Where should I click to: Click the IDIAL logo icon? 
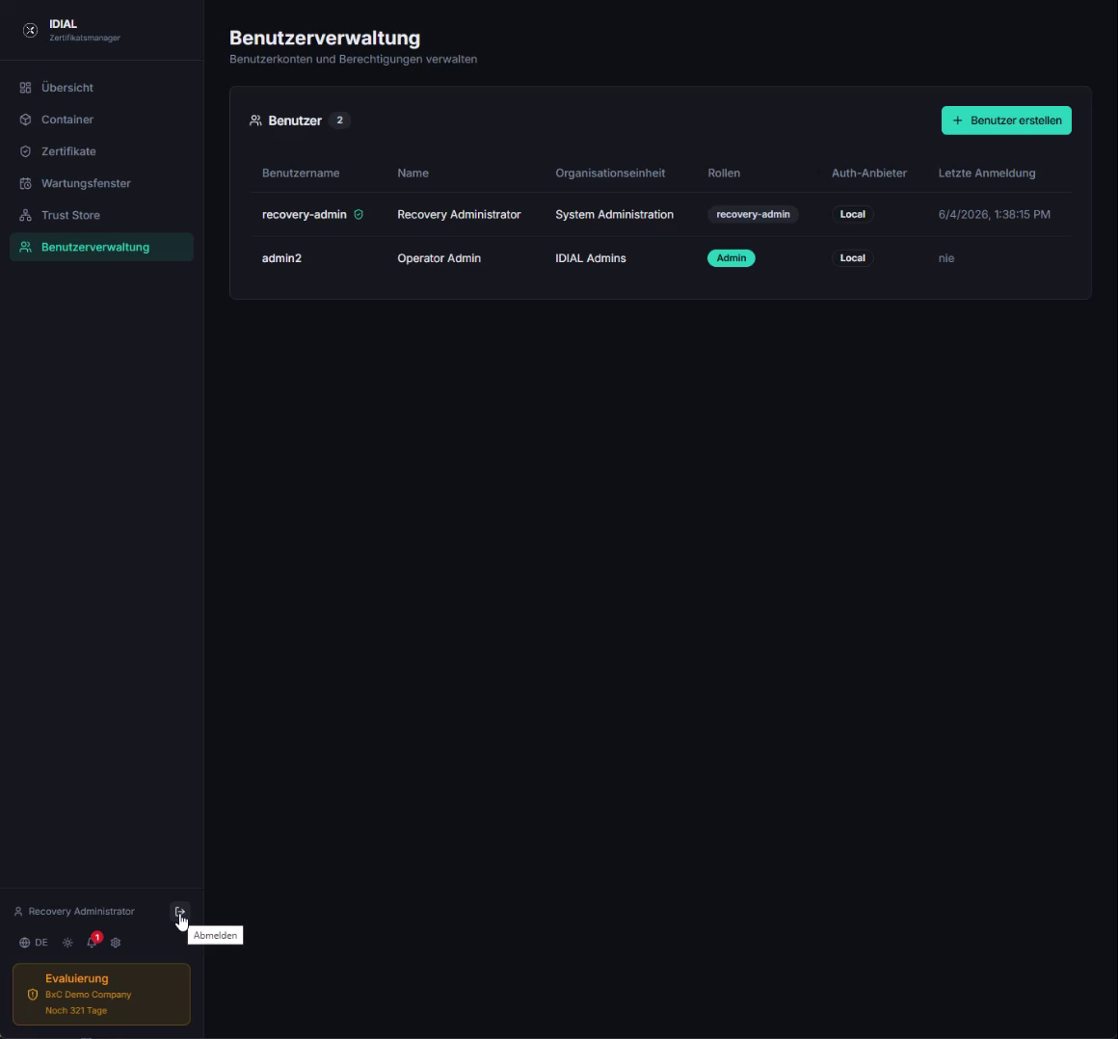[x=30, y=30]
